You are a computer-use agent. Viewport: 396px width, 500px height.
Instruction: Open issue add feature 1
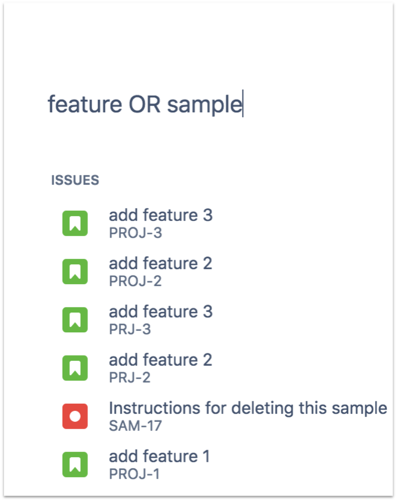(x=159, y=456)
